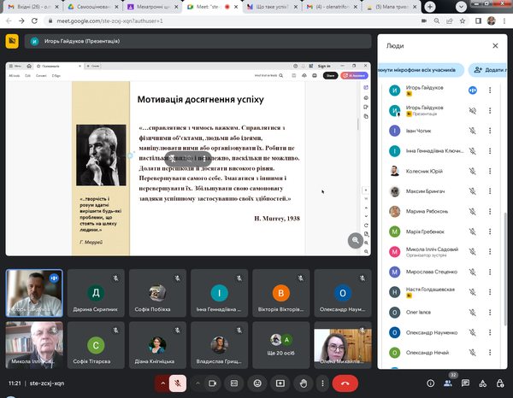Switch to the Мехатронні browser tab

tap(148, 6)
